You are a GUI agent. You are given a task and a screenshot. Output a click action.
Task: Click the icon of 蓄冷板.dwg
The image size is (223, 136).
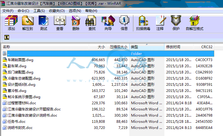click(5, 90)
